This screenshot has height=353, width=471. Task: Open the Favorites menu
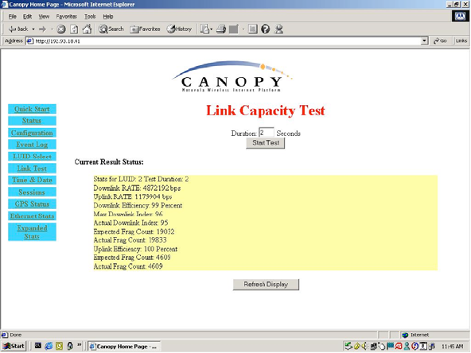(66, 17)
